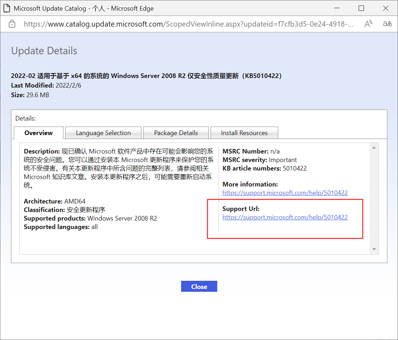The image size is (398, 340).
Task: Click the page document icon in title bar
Action: (x=7, y=9)
